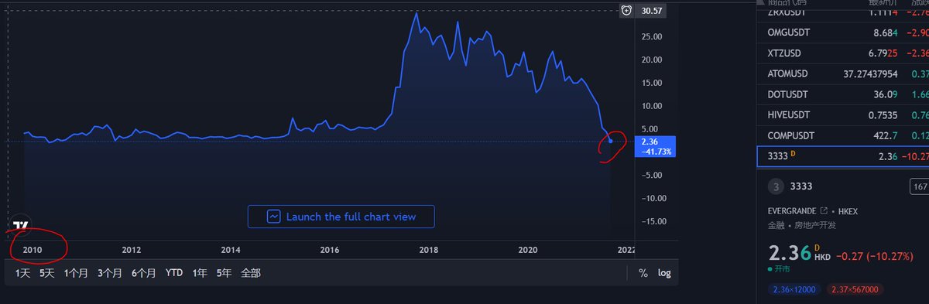
Task: Select the 1天 time range
Action: [x=22, y=273]
